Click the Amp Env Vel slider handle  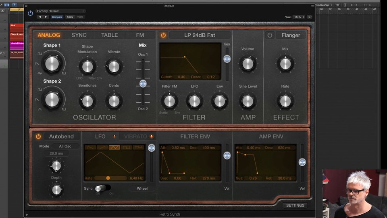click(x=302, y=162)
